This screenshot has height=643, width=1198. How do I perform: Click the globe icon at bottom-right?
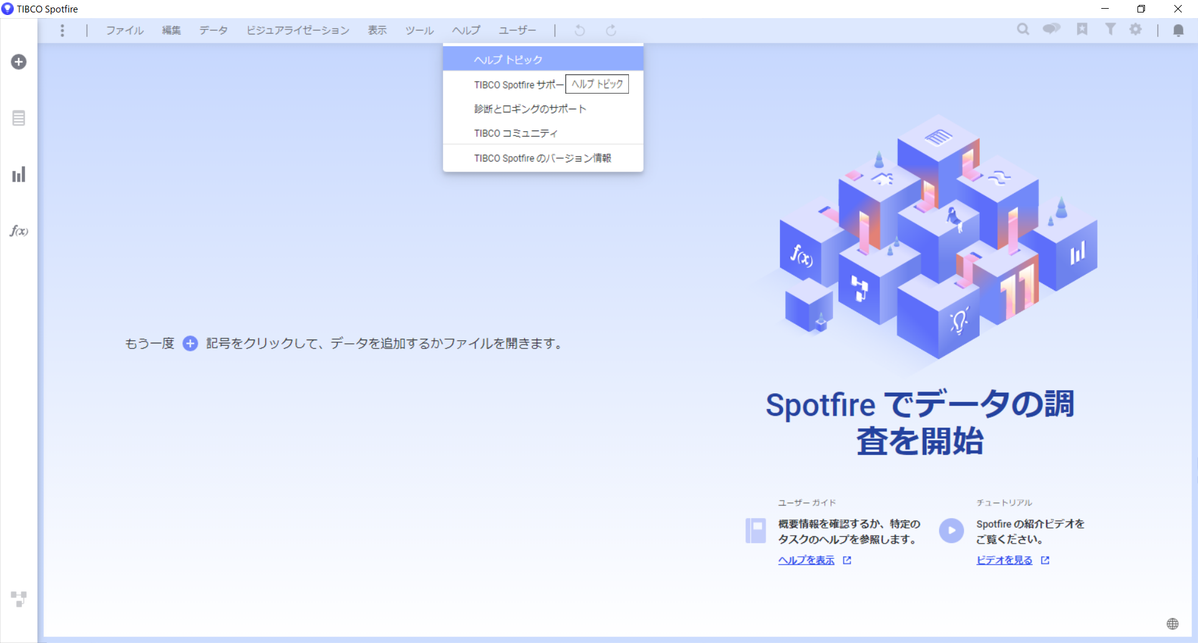pyautogui.click(x=1172, y=624)
